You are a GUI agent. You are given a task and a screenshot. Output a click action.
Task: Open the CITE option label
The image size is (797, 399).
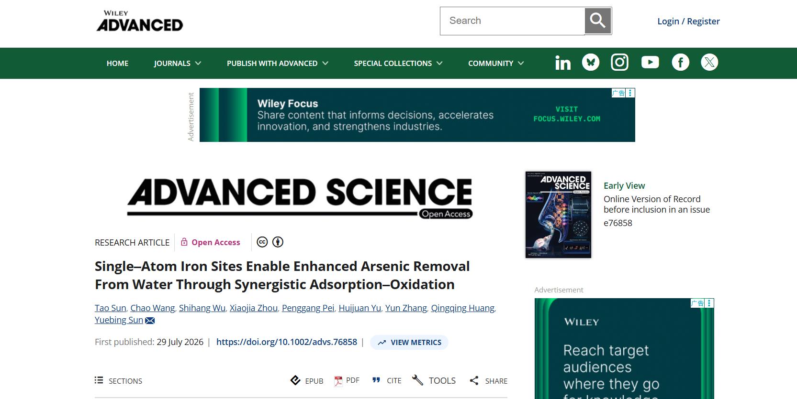(394, 381)
